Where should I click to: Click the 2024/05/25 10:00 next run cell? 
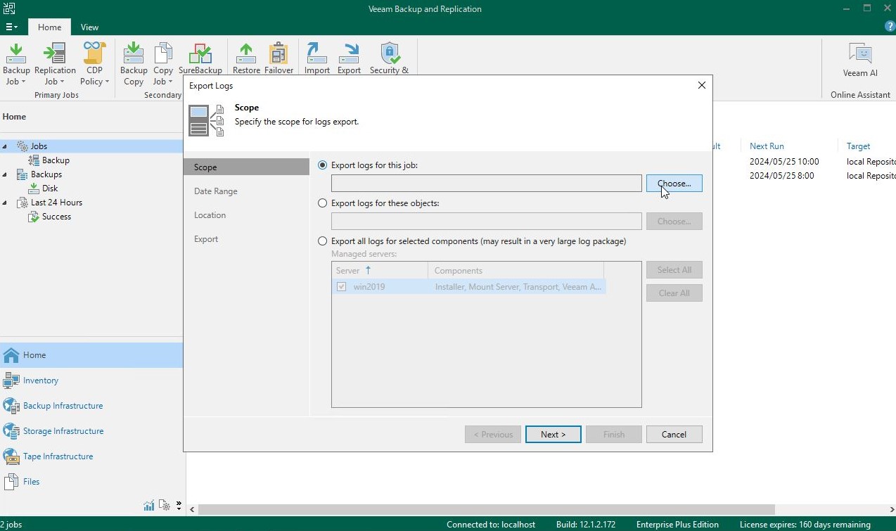tap(784, 162)
